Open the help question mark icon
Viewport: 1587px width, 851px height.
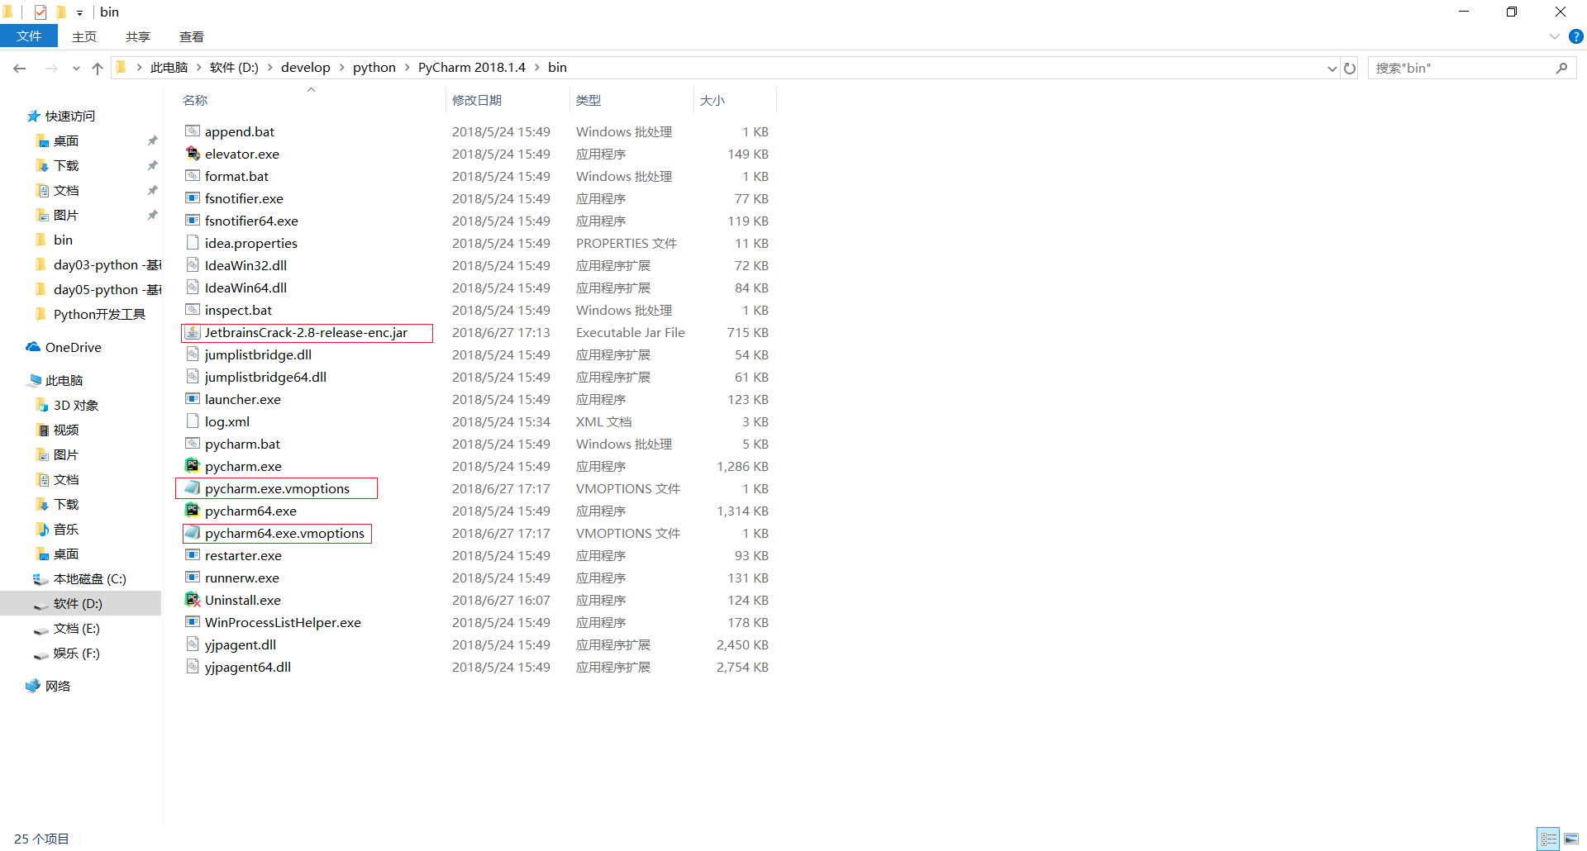click(x=1575, y=36)
